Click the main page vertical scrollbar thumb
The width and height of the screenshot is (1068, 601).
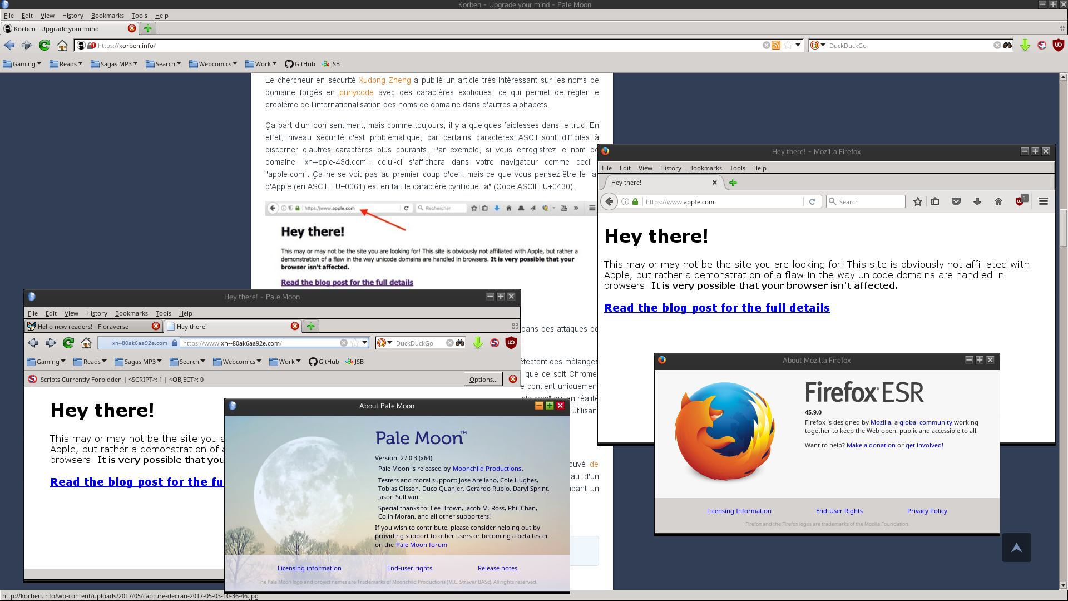click(x=1063, y=228)
